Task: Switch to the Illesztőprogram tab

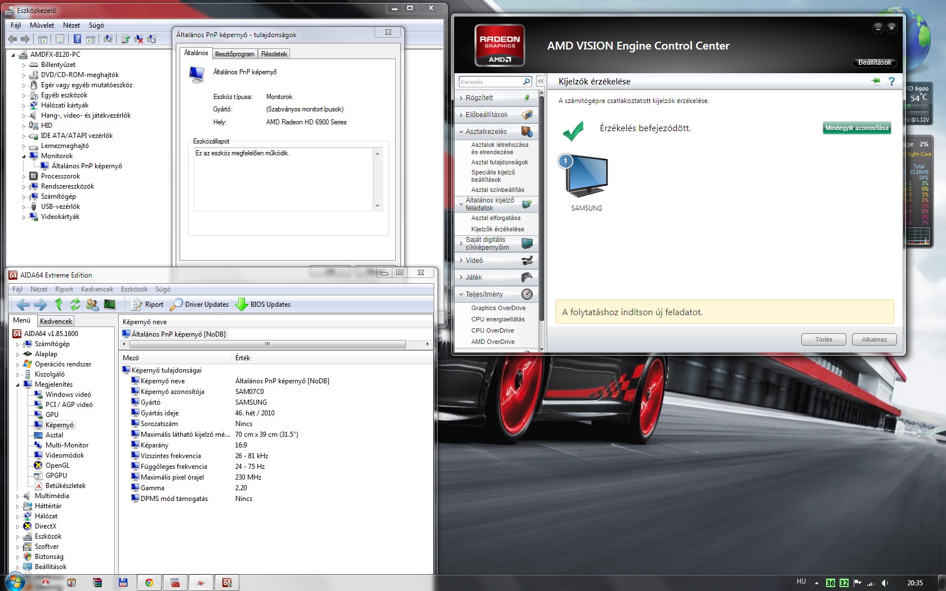Action: (x=234, y=54)
